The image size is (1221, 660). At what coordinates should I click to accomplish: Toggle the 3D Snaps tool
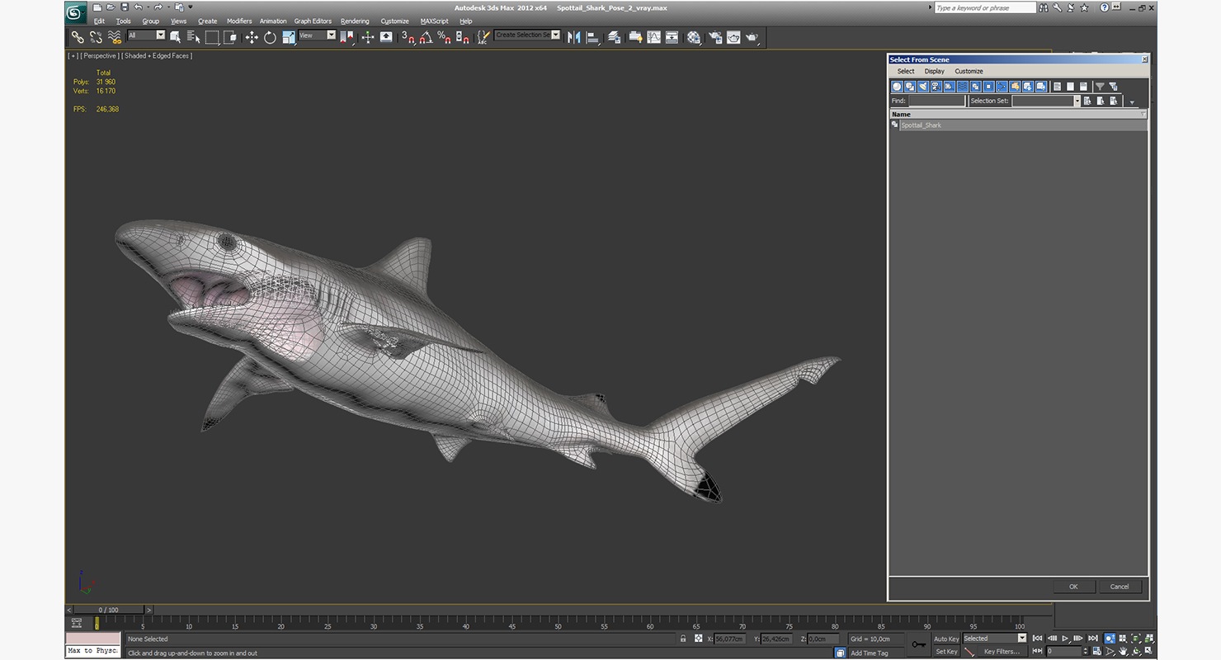click(408, 37)
